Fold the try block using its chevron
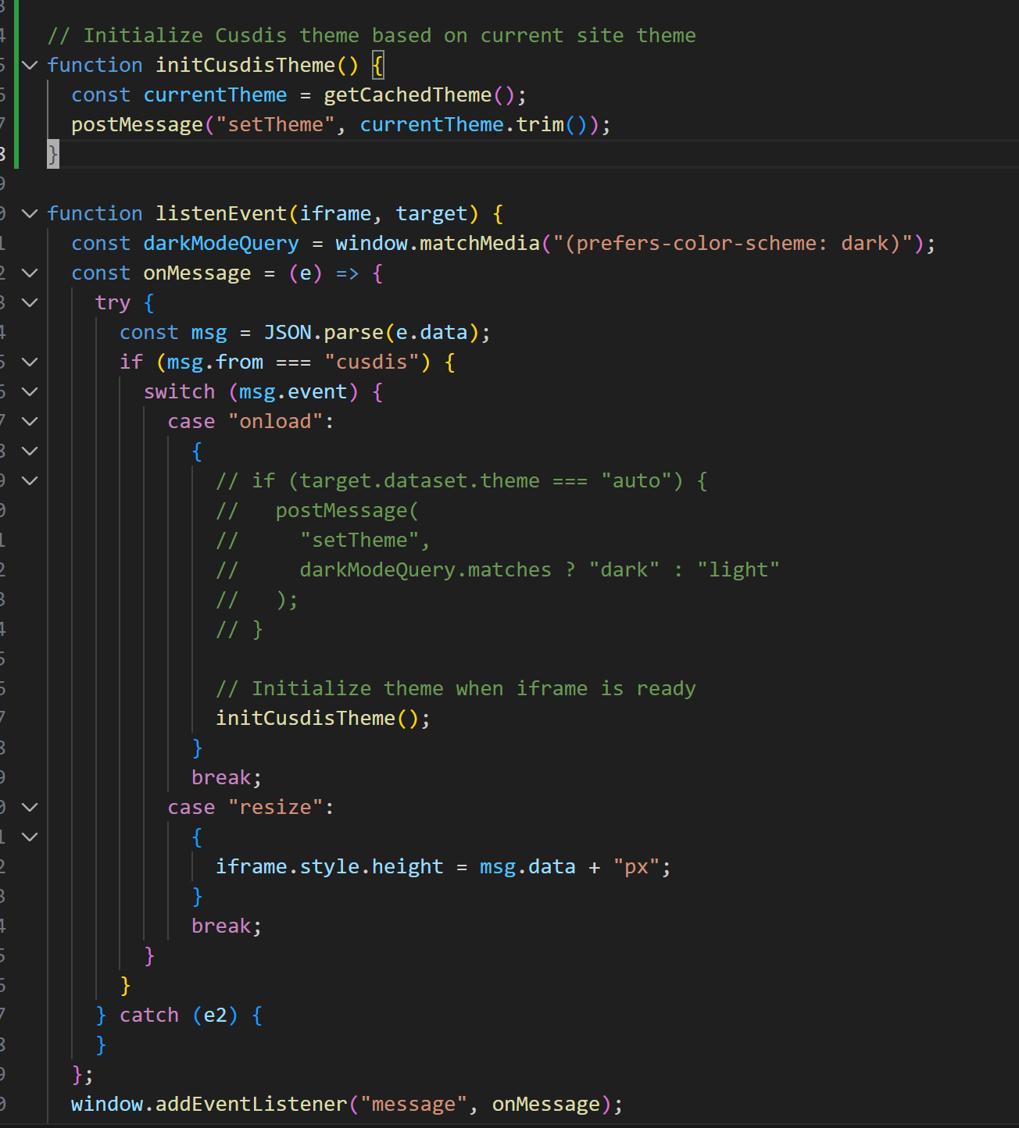The width and height of the screenshot is (1019, 1128). click(x=30, y=302)
